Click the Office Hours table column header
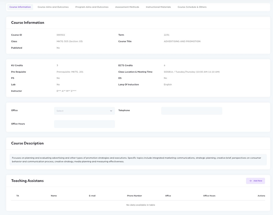 [209, 196]
